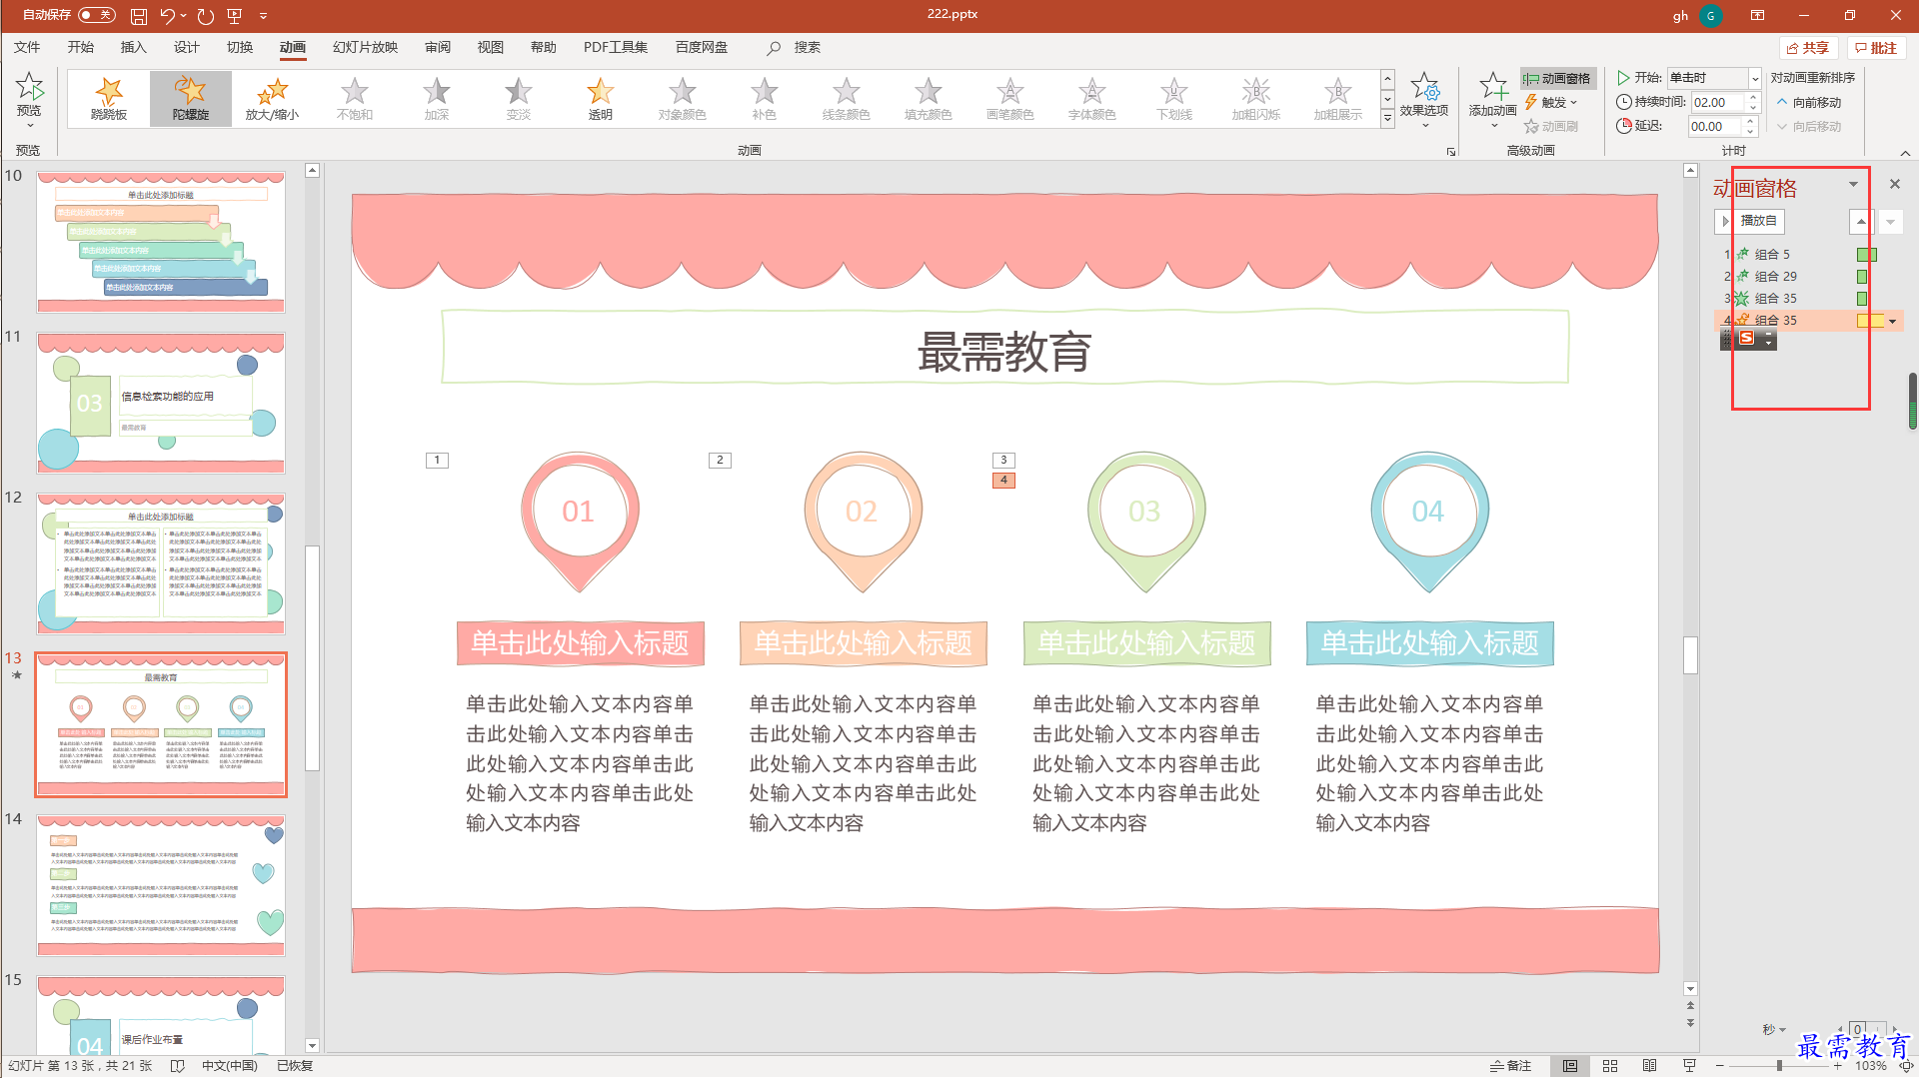Click 向前移动 move earlier button
This screenshot has height=1078, width=1919.
tap(1809, 102)
